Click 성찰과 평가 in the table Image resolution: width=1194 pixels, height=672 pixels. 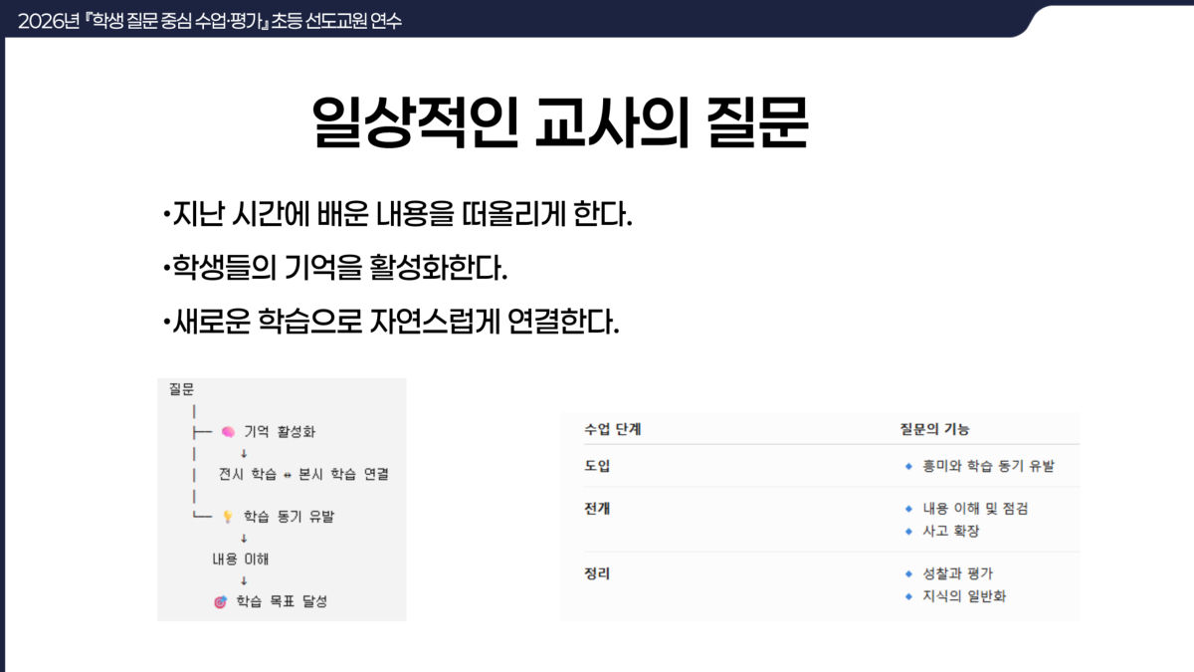pos(957,573)
